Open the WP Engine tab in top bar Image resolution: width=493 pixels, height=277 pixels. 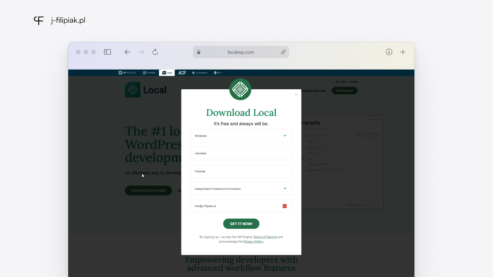[127, 73]
